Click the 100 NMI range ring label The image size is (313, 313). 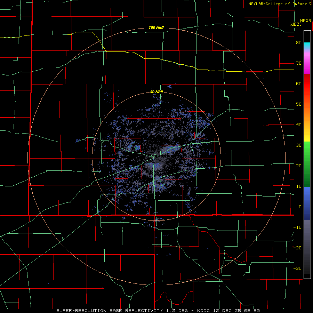pos(156,27)
